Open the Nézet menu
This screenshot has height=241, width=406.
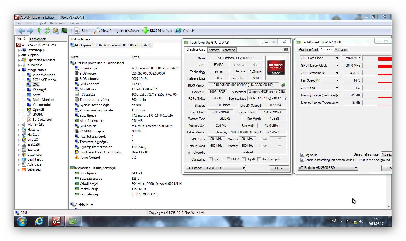[x=29, y=23]
